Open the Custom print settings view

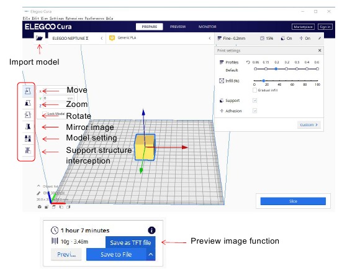[x=309, y=125]
